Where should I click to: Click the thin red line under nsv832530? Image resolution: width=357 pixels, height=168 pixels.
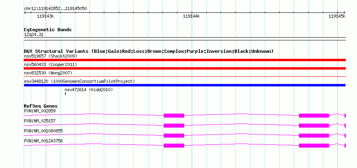pyautogui.click(x=185, y=77)
